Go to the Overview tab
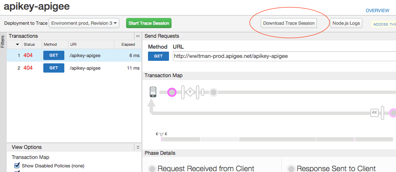396x172 pixels. pos(377,10)
